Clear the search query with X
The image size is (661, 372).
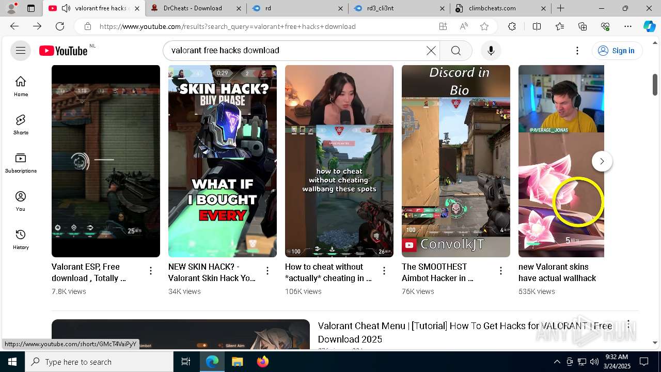(x=431, y=51)
